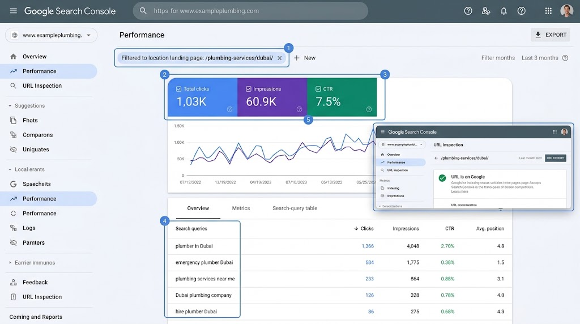The image size is (580, 324).
Task: Select the top Performance sidebar item
Action: [x=49, y=71]
